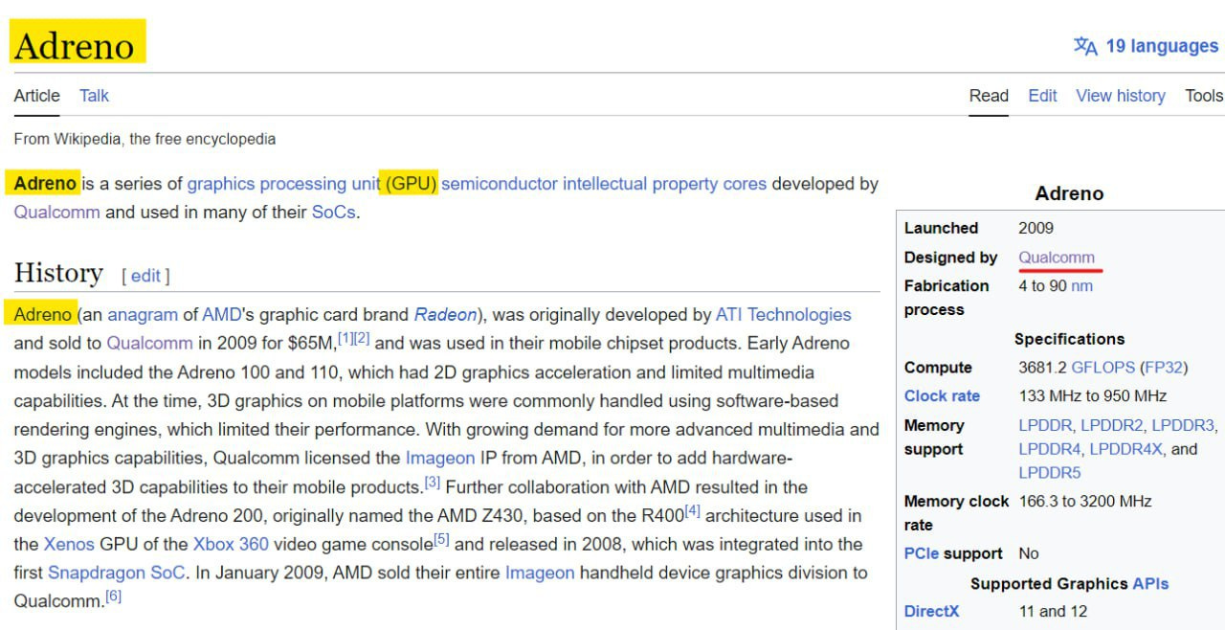This screenshot has width=1225, height=630.
Task: Open the 19 languages dropdown
Action: (x=1161, y=46)
